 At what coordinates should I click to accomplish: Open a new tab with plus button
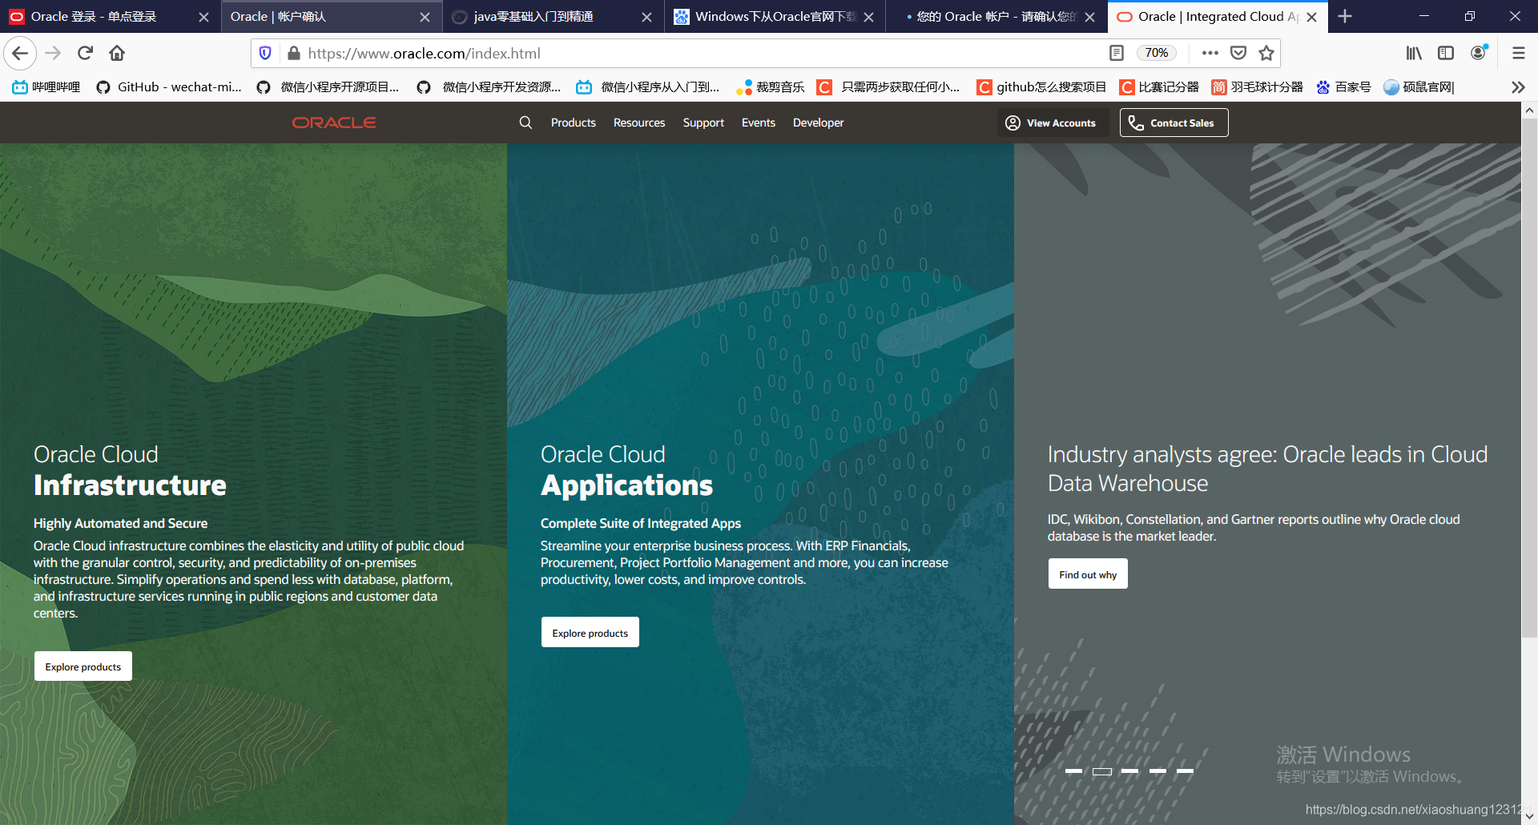[x=1345, y=16]
